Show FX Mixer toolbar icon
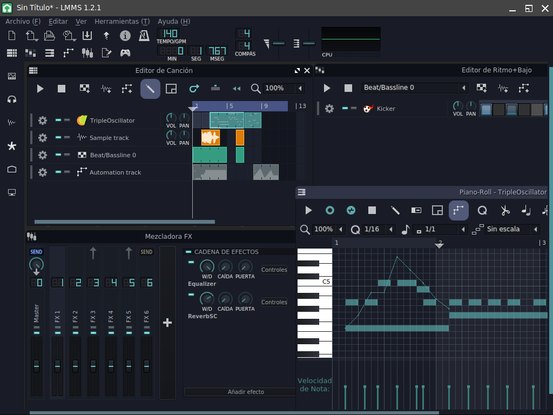Image resolution: width=553 pixels, height=415 pixels. coord(87,53)
